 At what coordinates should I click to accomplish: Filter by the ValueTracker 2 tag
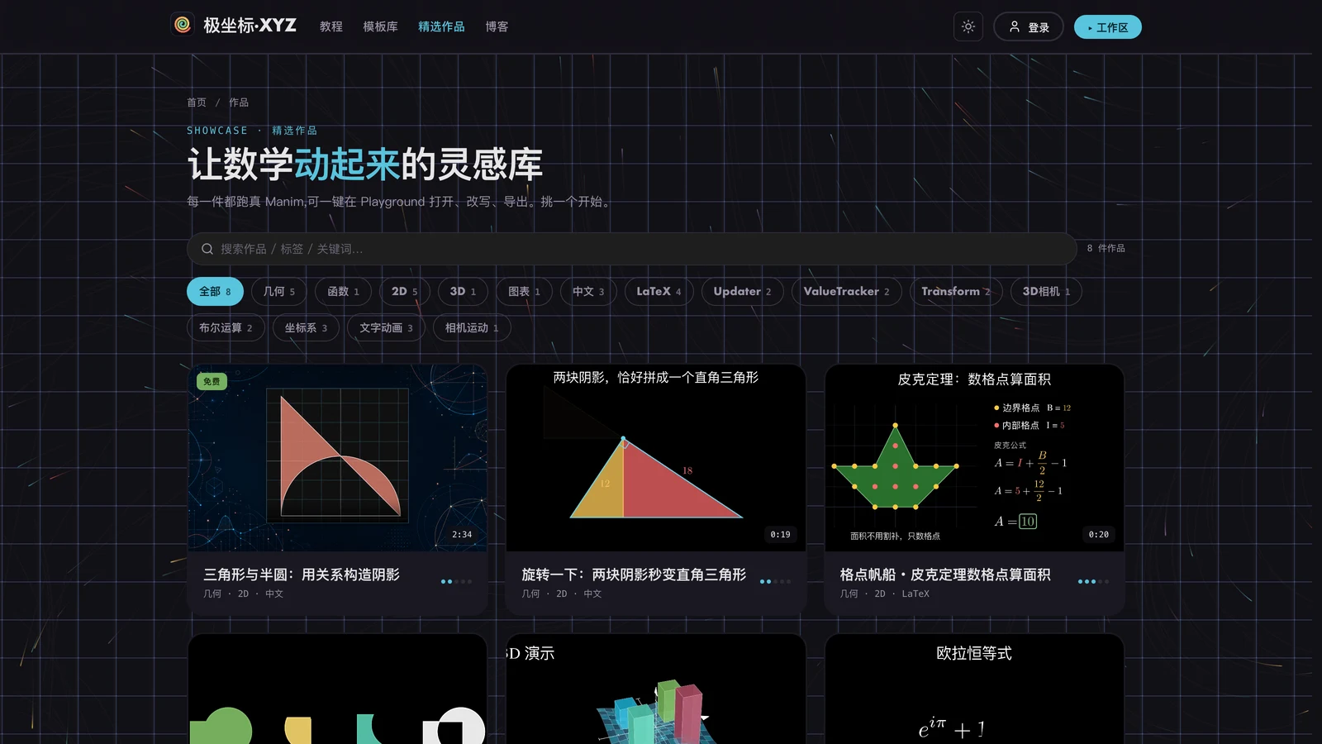846,291
